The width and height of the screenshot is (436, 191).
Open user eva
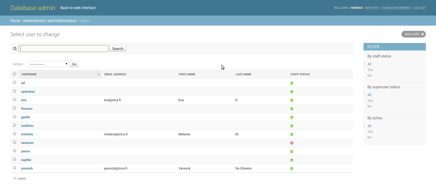coord(24,100)
